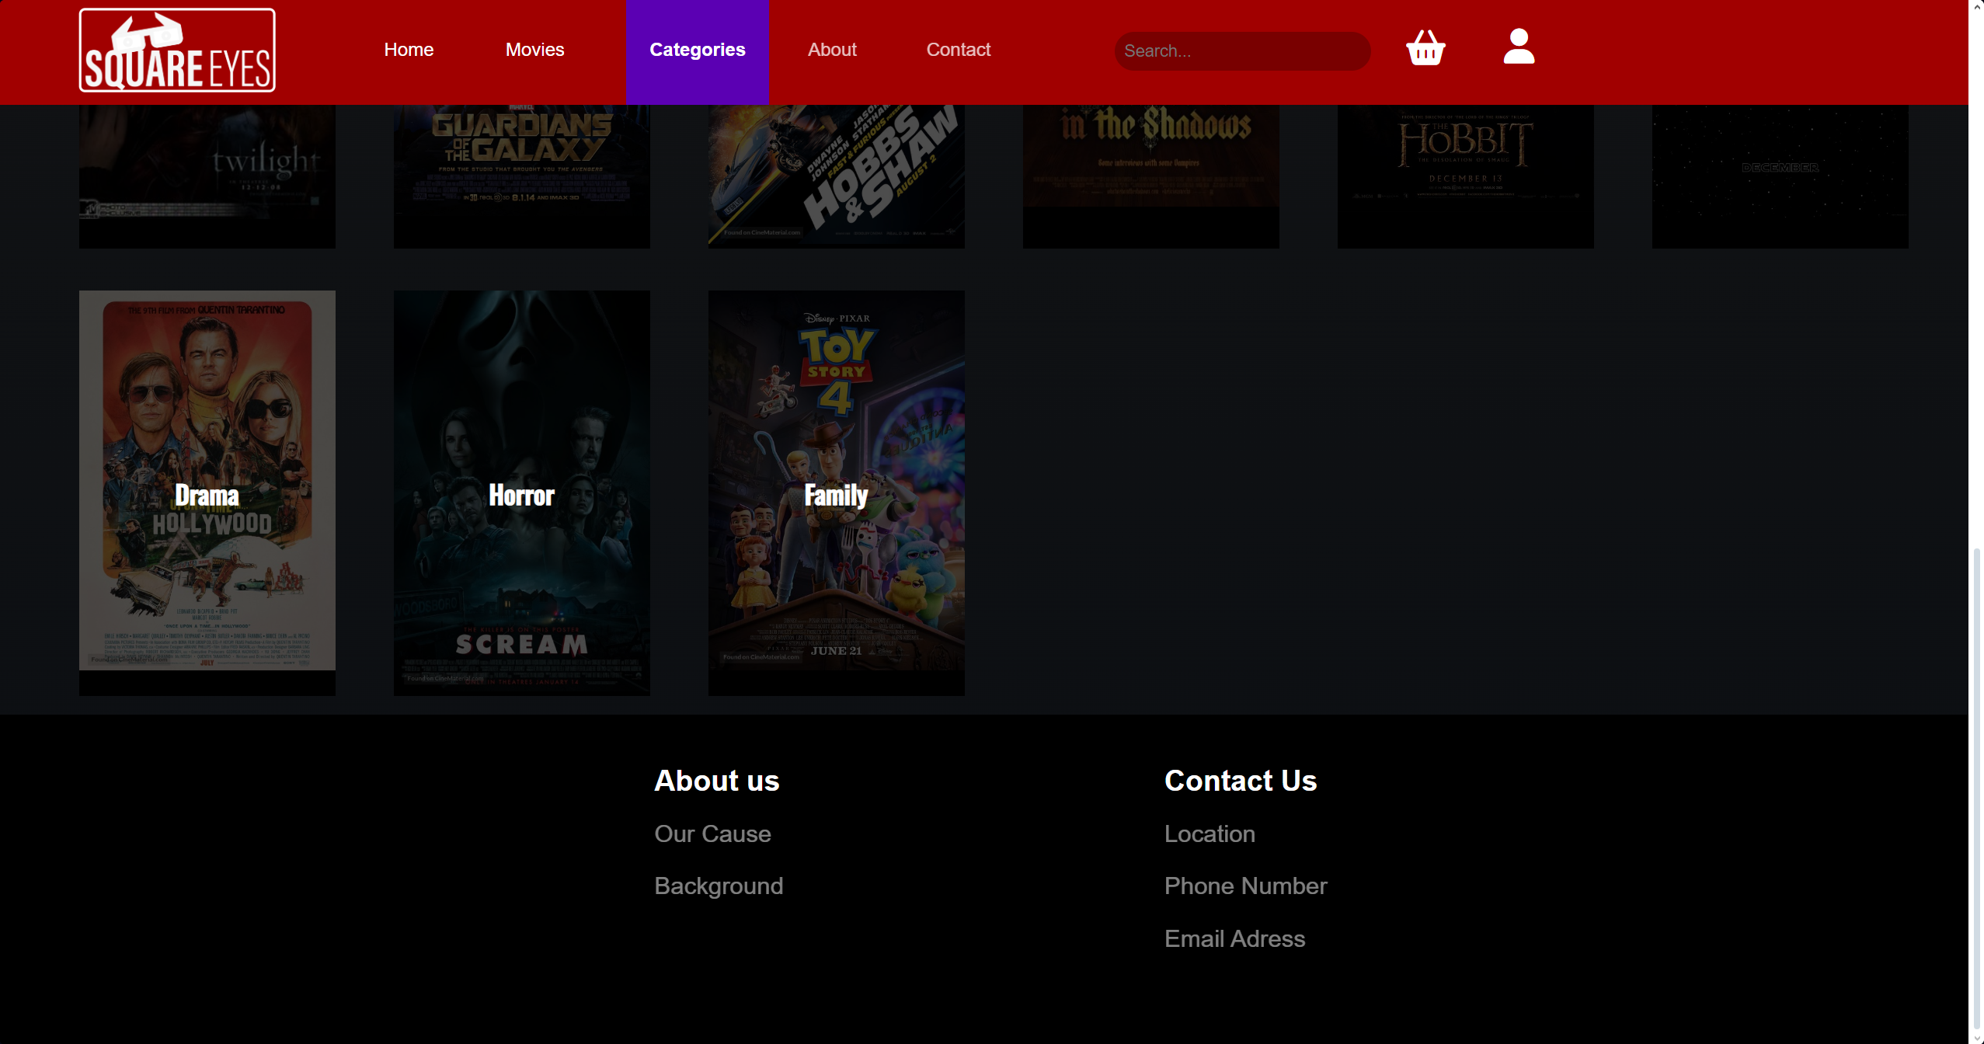
Task: Open the Location contact link
Action: click(x=1209, y=833)
